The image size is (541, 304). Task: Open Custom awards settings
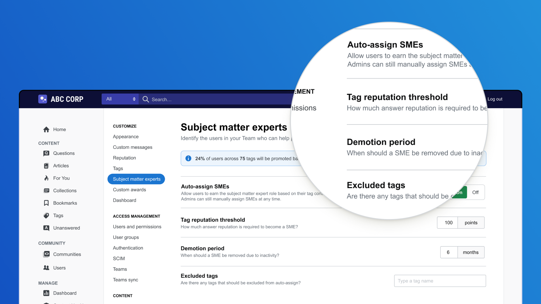[129, 190]
